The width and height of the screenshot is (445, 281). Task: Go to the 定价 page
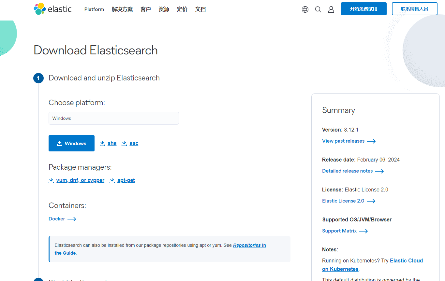pyautogui.click(x=182, y=9)
